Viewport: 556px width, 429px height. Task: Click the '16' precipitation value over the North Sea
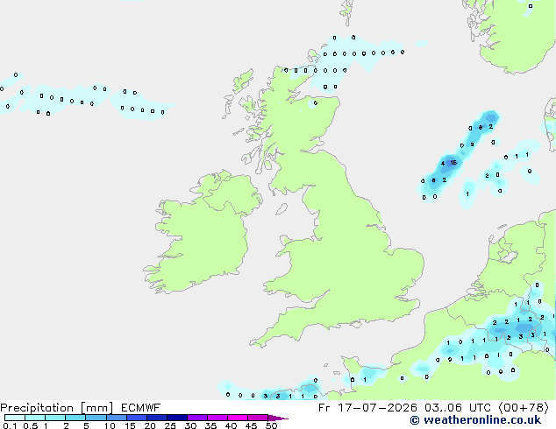453,163
